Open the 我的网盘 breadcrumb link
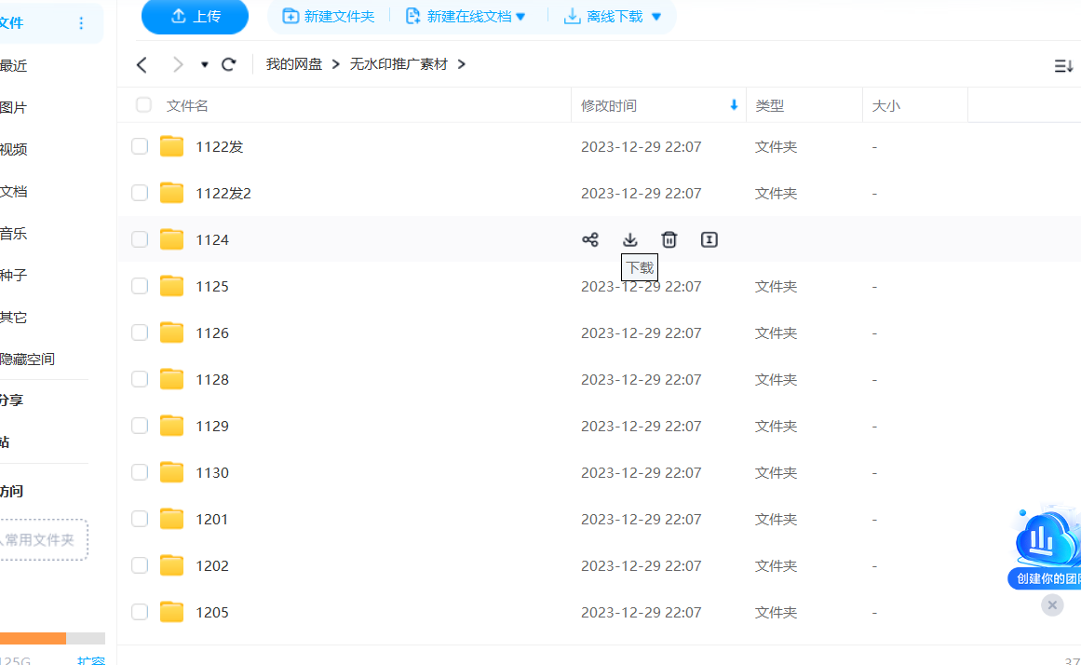Viewport: 1081px width, 665px height. 295,64
